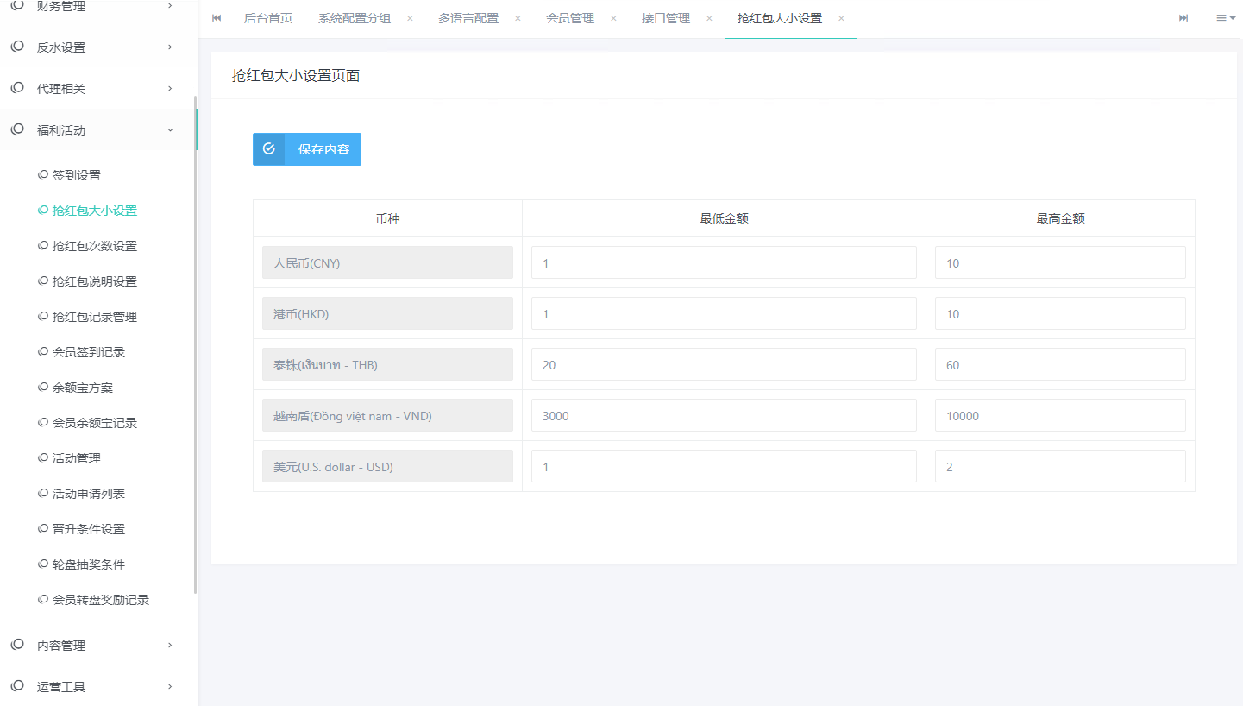
Task: Open the tab options dropdown menu
Action: pyautogui.click(x=1225, y=18)
